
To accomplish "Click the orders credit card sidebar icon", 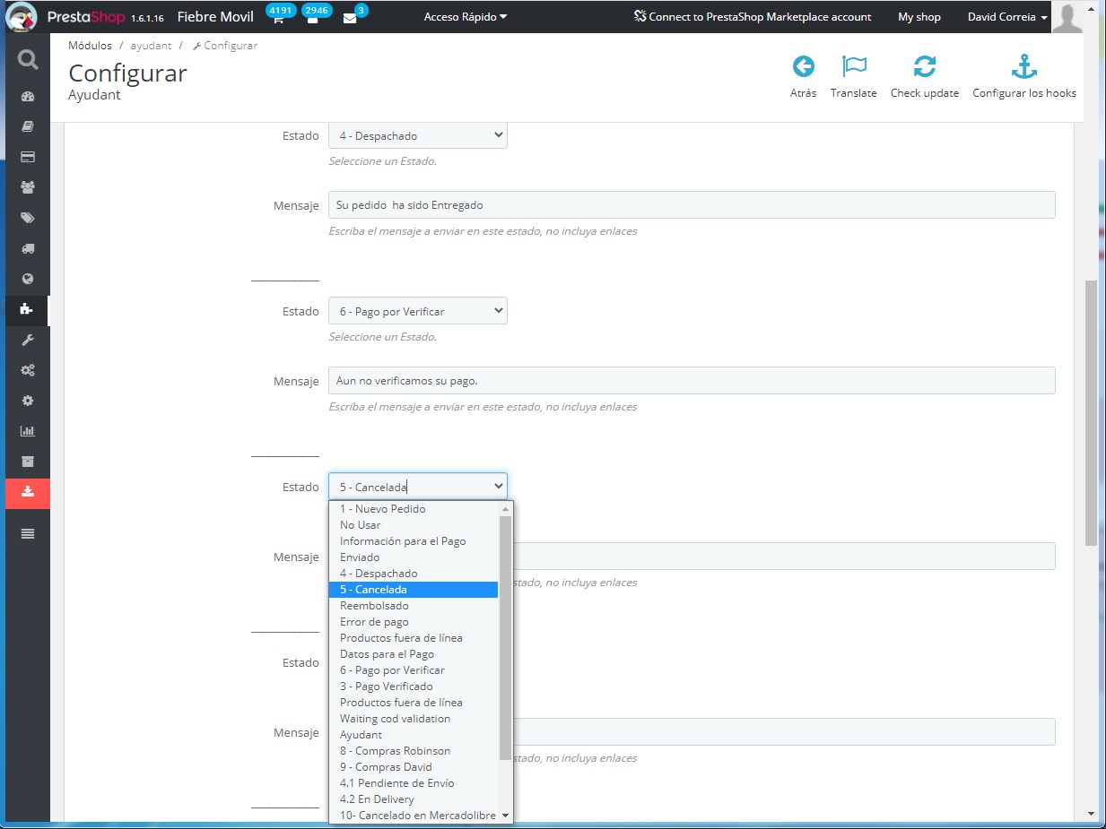I will point(27,157).
